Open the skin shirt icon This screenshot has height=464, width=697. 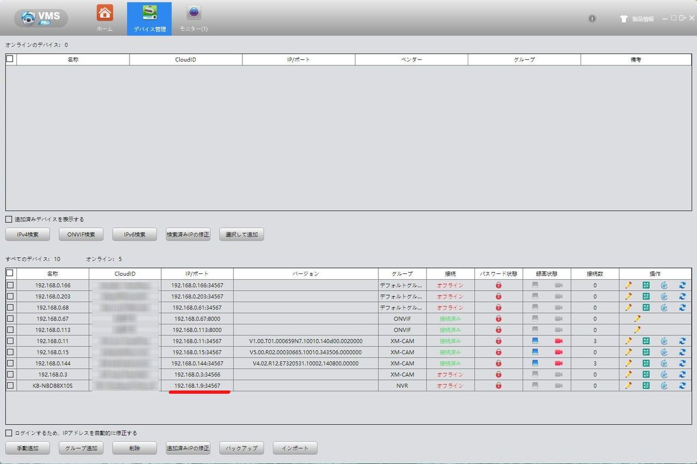point(624,19)
